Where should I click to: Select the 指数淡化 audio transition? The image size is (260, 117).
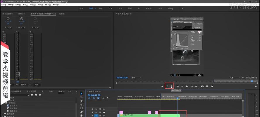pos(13,111)
